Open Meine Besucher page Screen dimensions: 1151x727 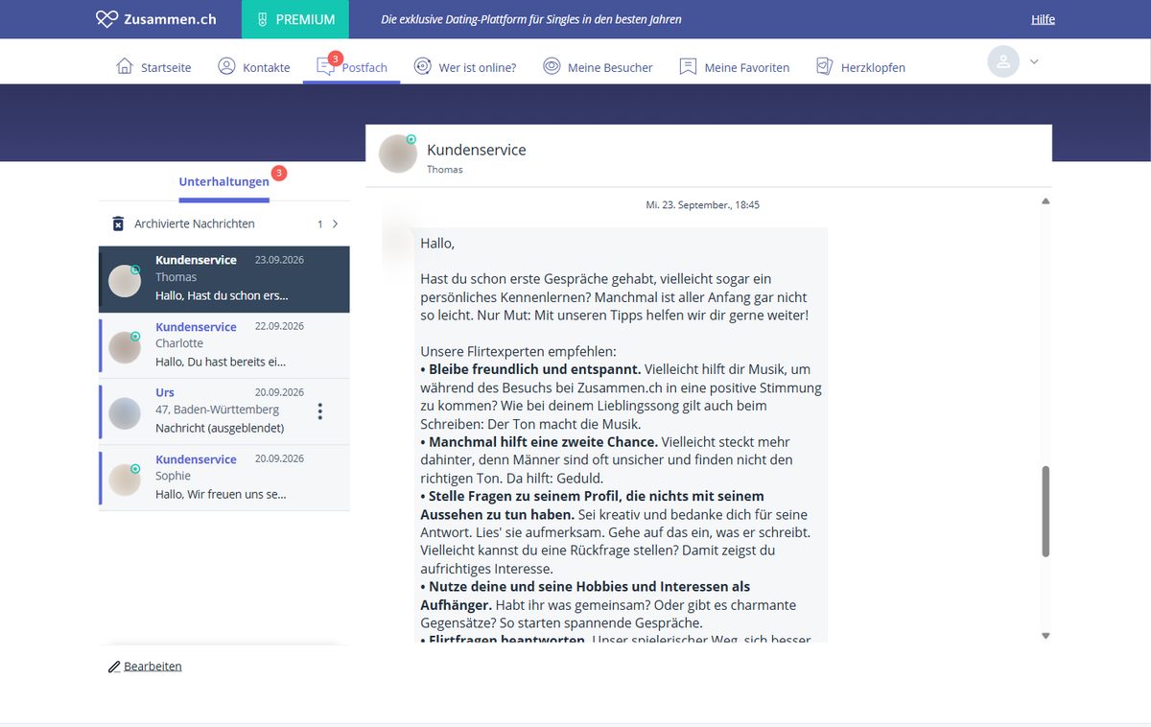pos(598,67)
